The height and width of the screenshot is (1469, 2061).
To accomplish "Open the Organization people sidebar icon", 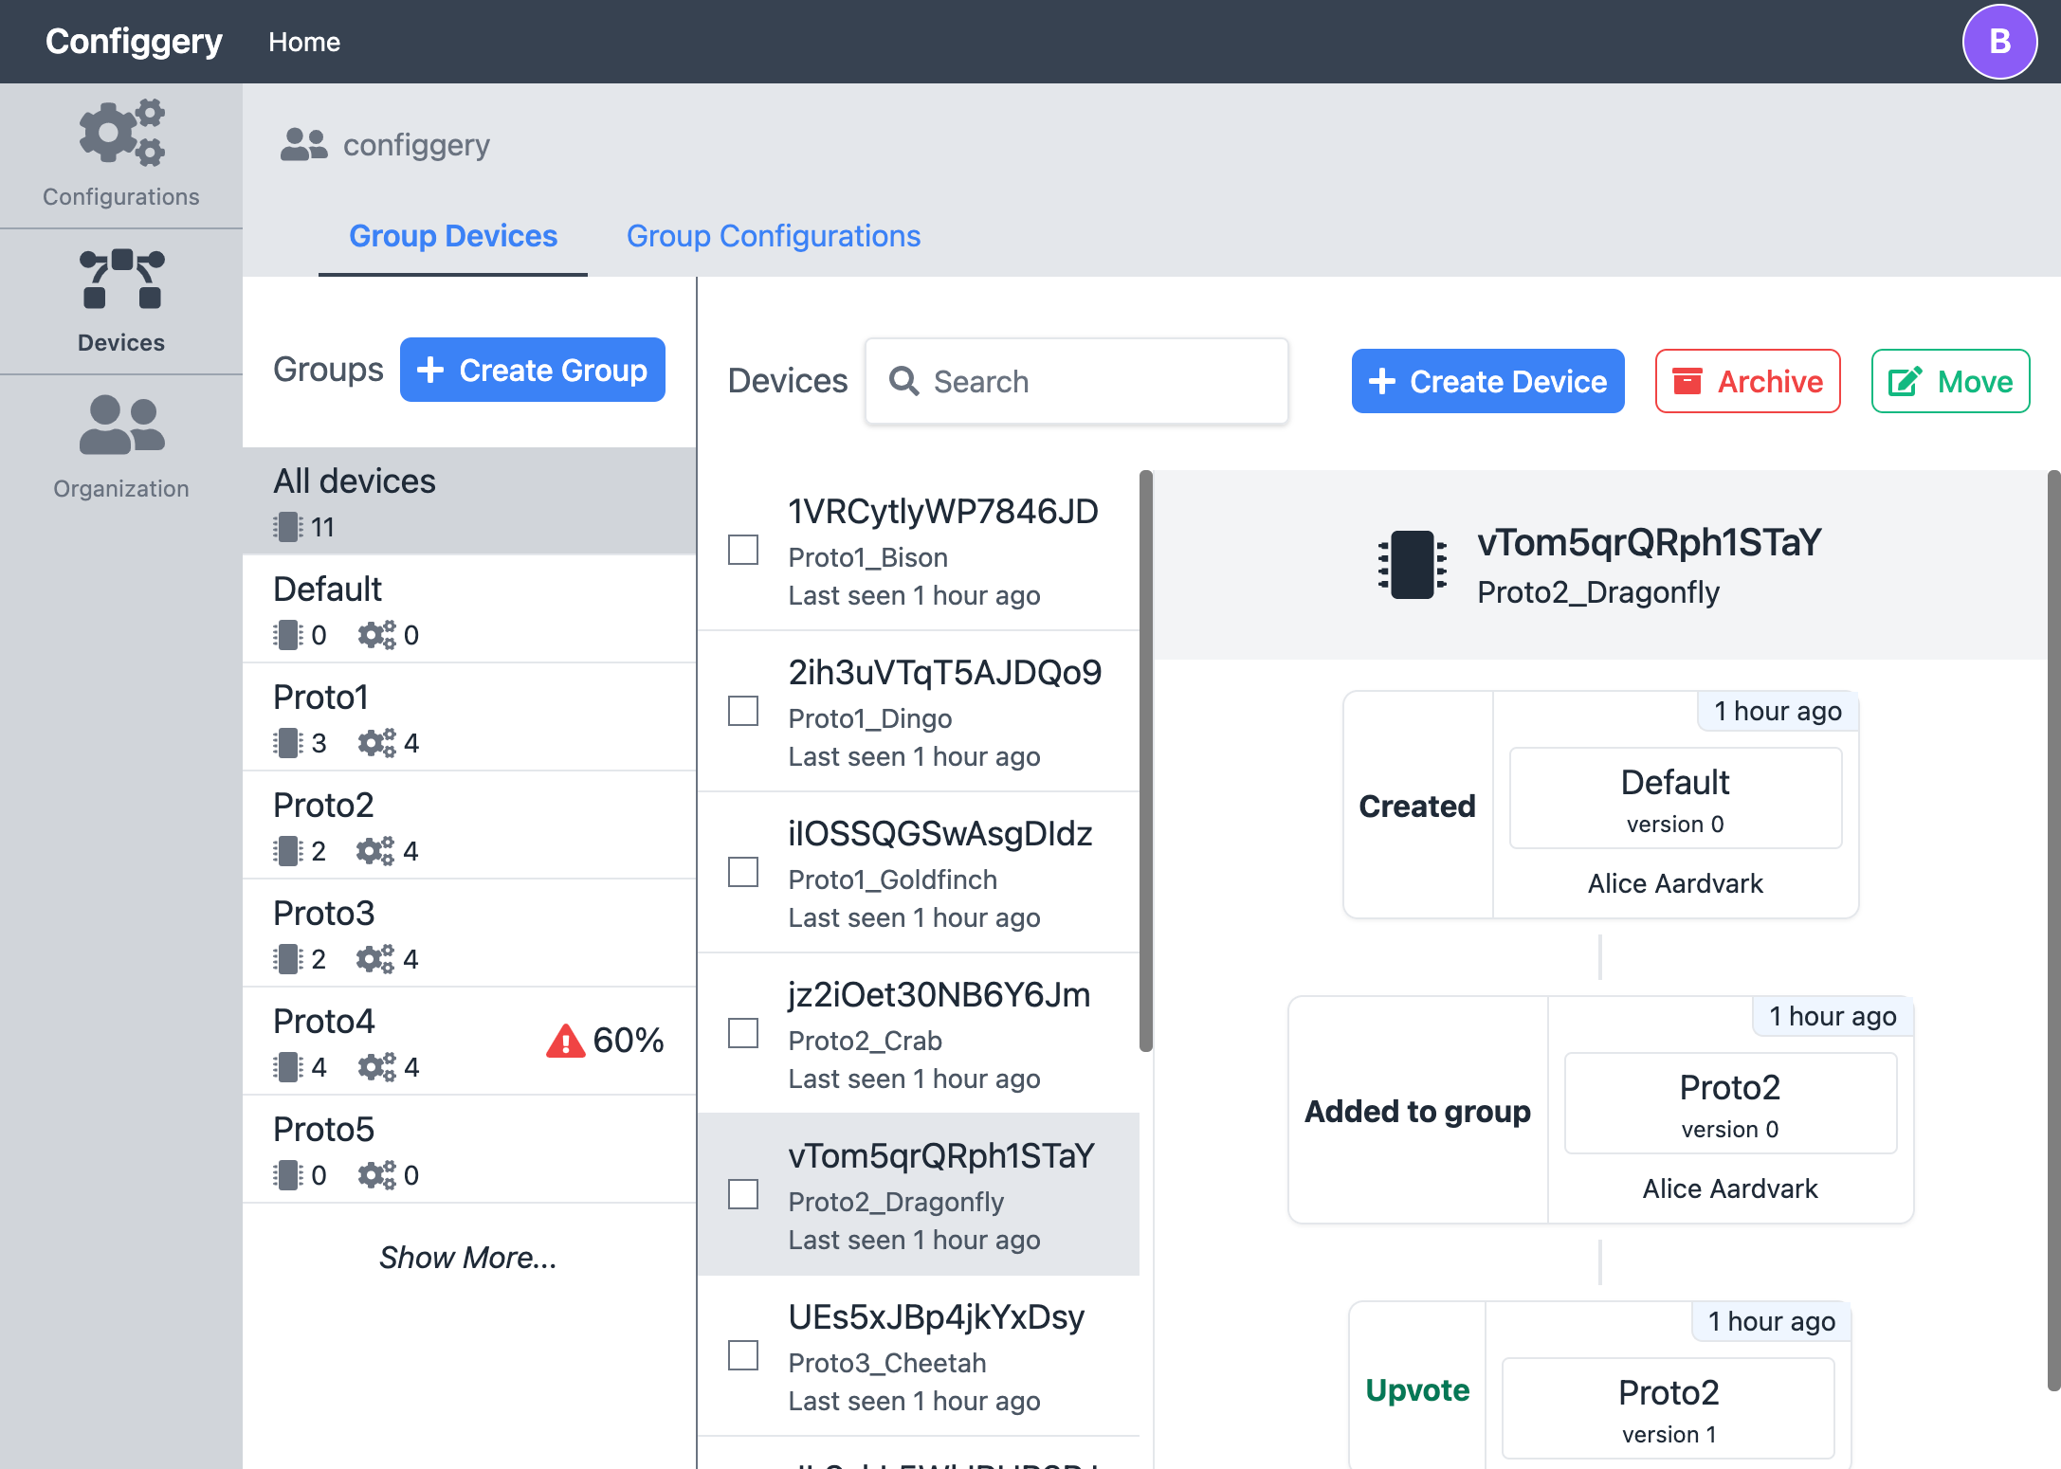I will click(x=121, y=426).
